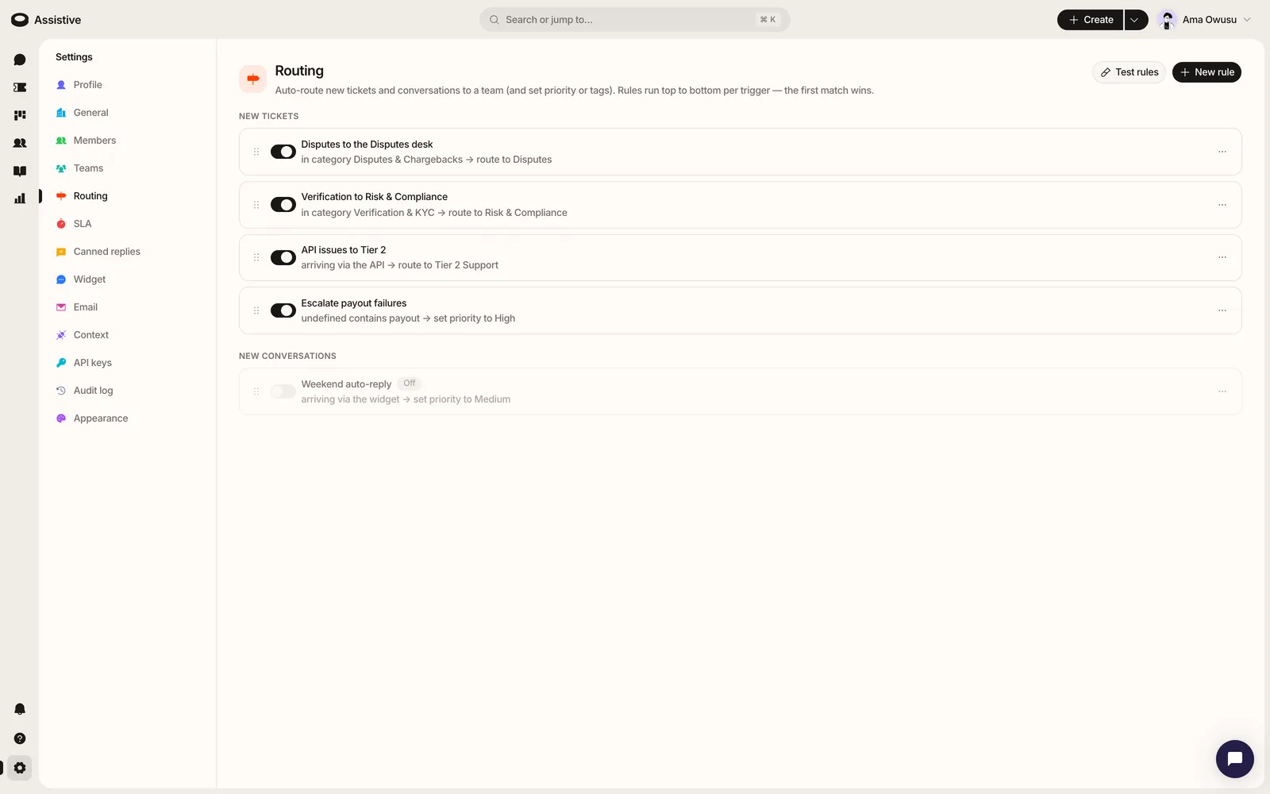
Task: Enable Weekend auto-reply rule
Action: click(283, 391)
